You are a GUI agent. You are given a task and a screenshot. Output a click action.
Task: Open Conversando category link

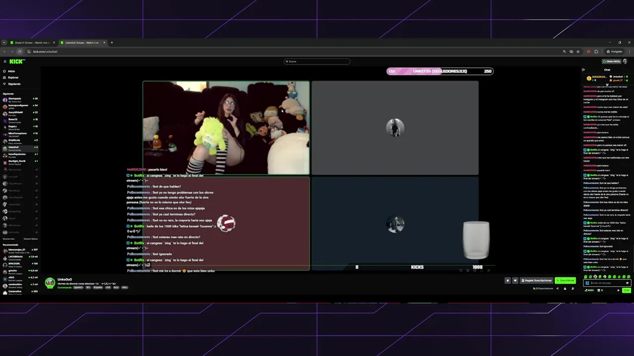(64, 287)
